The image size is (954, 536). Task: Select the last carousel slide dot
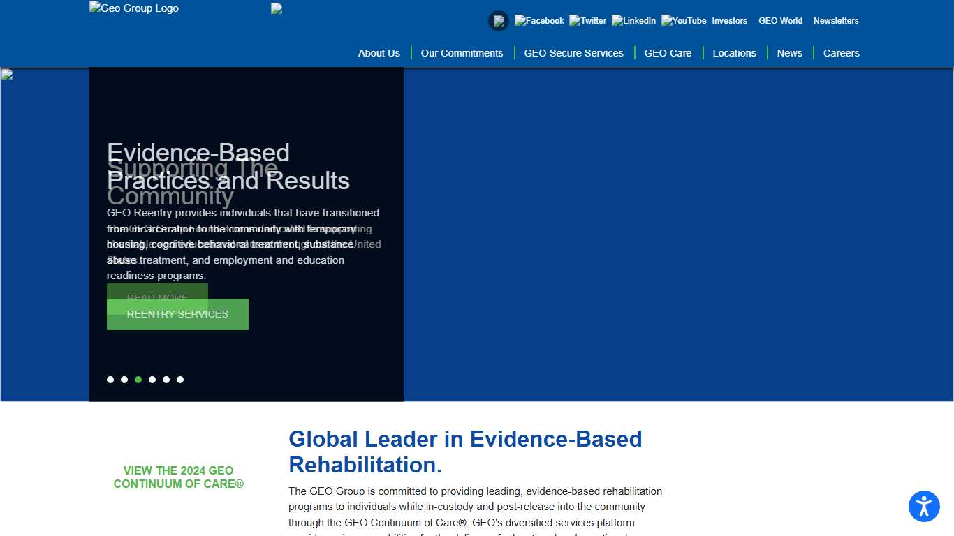tap(180, 380)
